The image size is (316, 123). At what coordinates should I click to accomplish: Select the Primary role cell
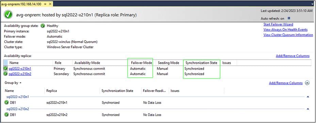(60, 69)
